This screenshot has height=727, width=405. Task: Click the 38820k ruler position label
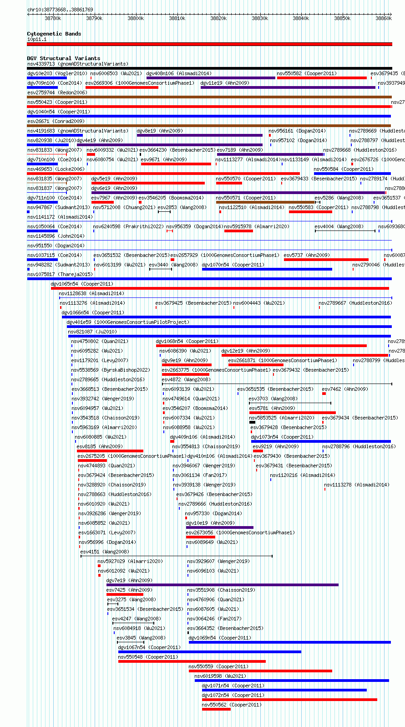[218, 18]
